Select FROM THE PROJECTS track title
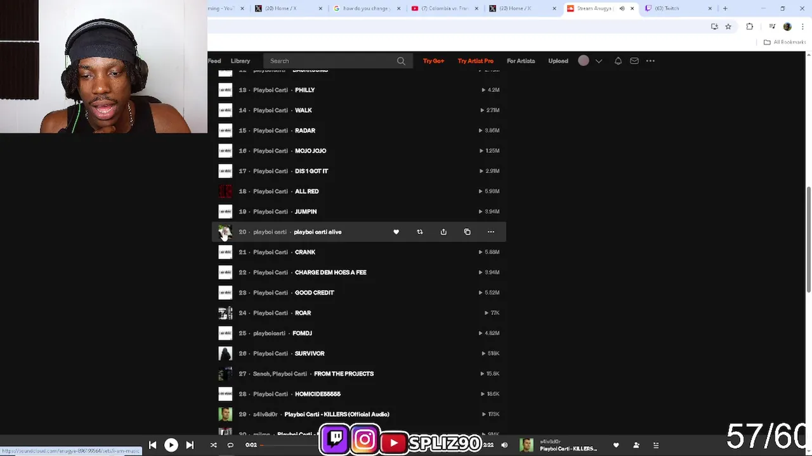 (344, 374)
